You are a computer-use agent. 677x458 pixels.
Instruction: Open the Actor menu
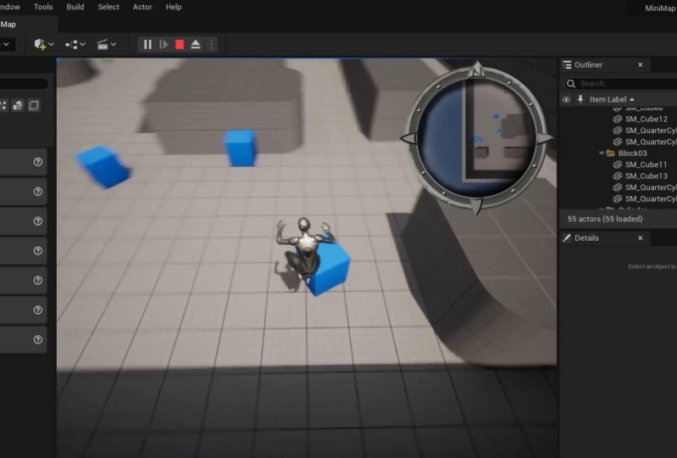coord(142,7)
